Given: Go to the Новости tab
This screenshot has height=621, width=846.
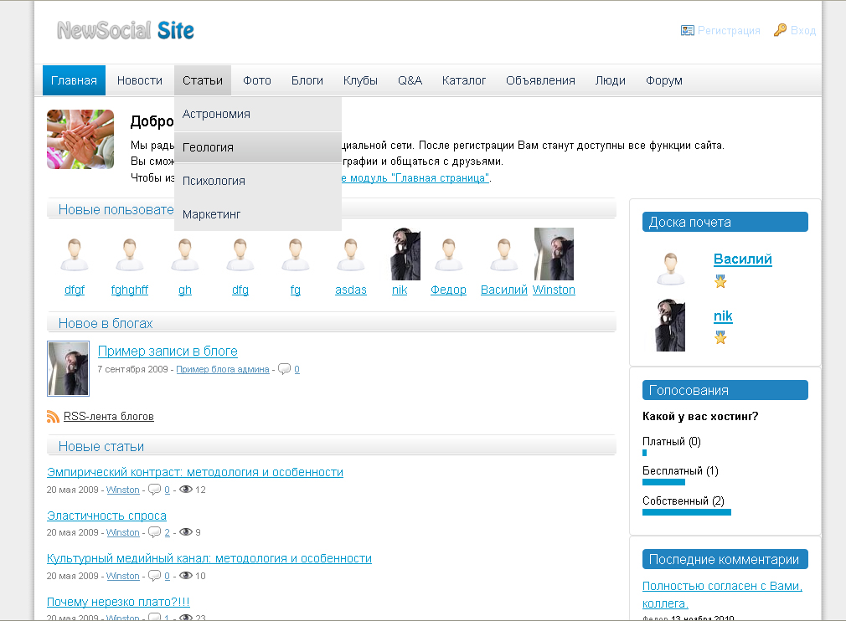Looking at the screenshot, I should click(x=140, y=80).
